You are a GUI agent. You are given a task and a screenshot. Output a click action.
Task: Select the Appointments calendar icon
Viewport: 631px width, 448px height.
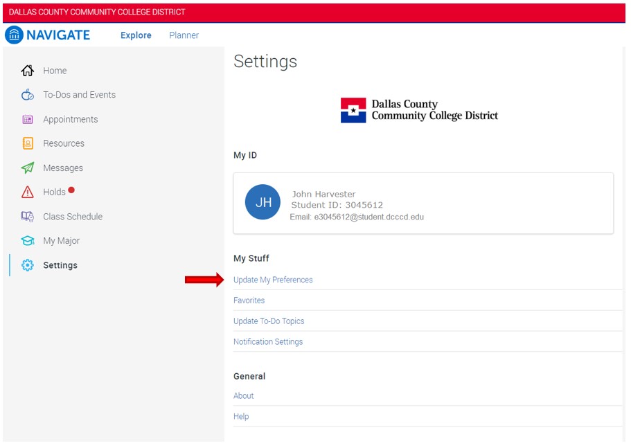tap(28, 119)
